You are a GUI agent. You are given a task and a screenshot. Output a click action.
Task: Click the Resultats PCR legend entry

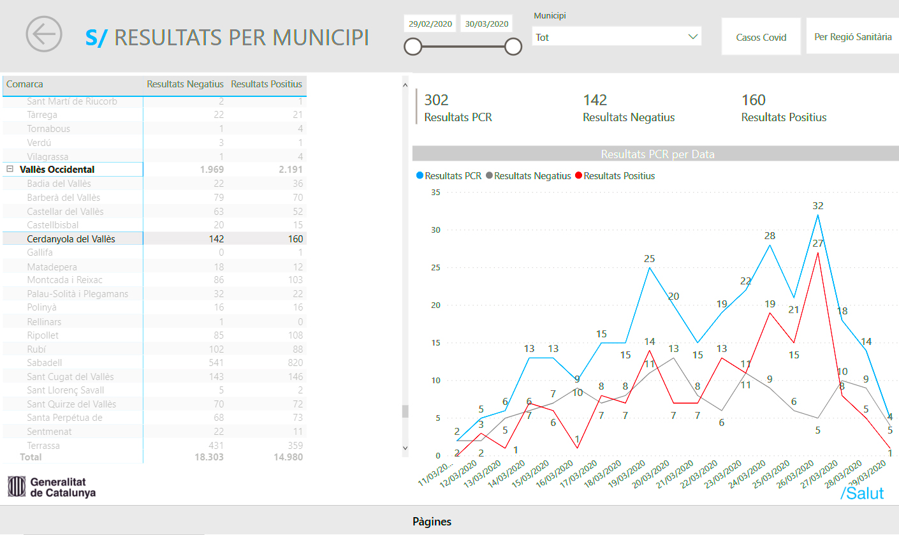point(448,176)
